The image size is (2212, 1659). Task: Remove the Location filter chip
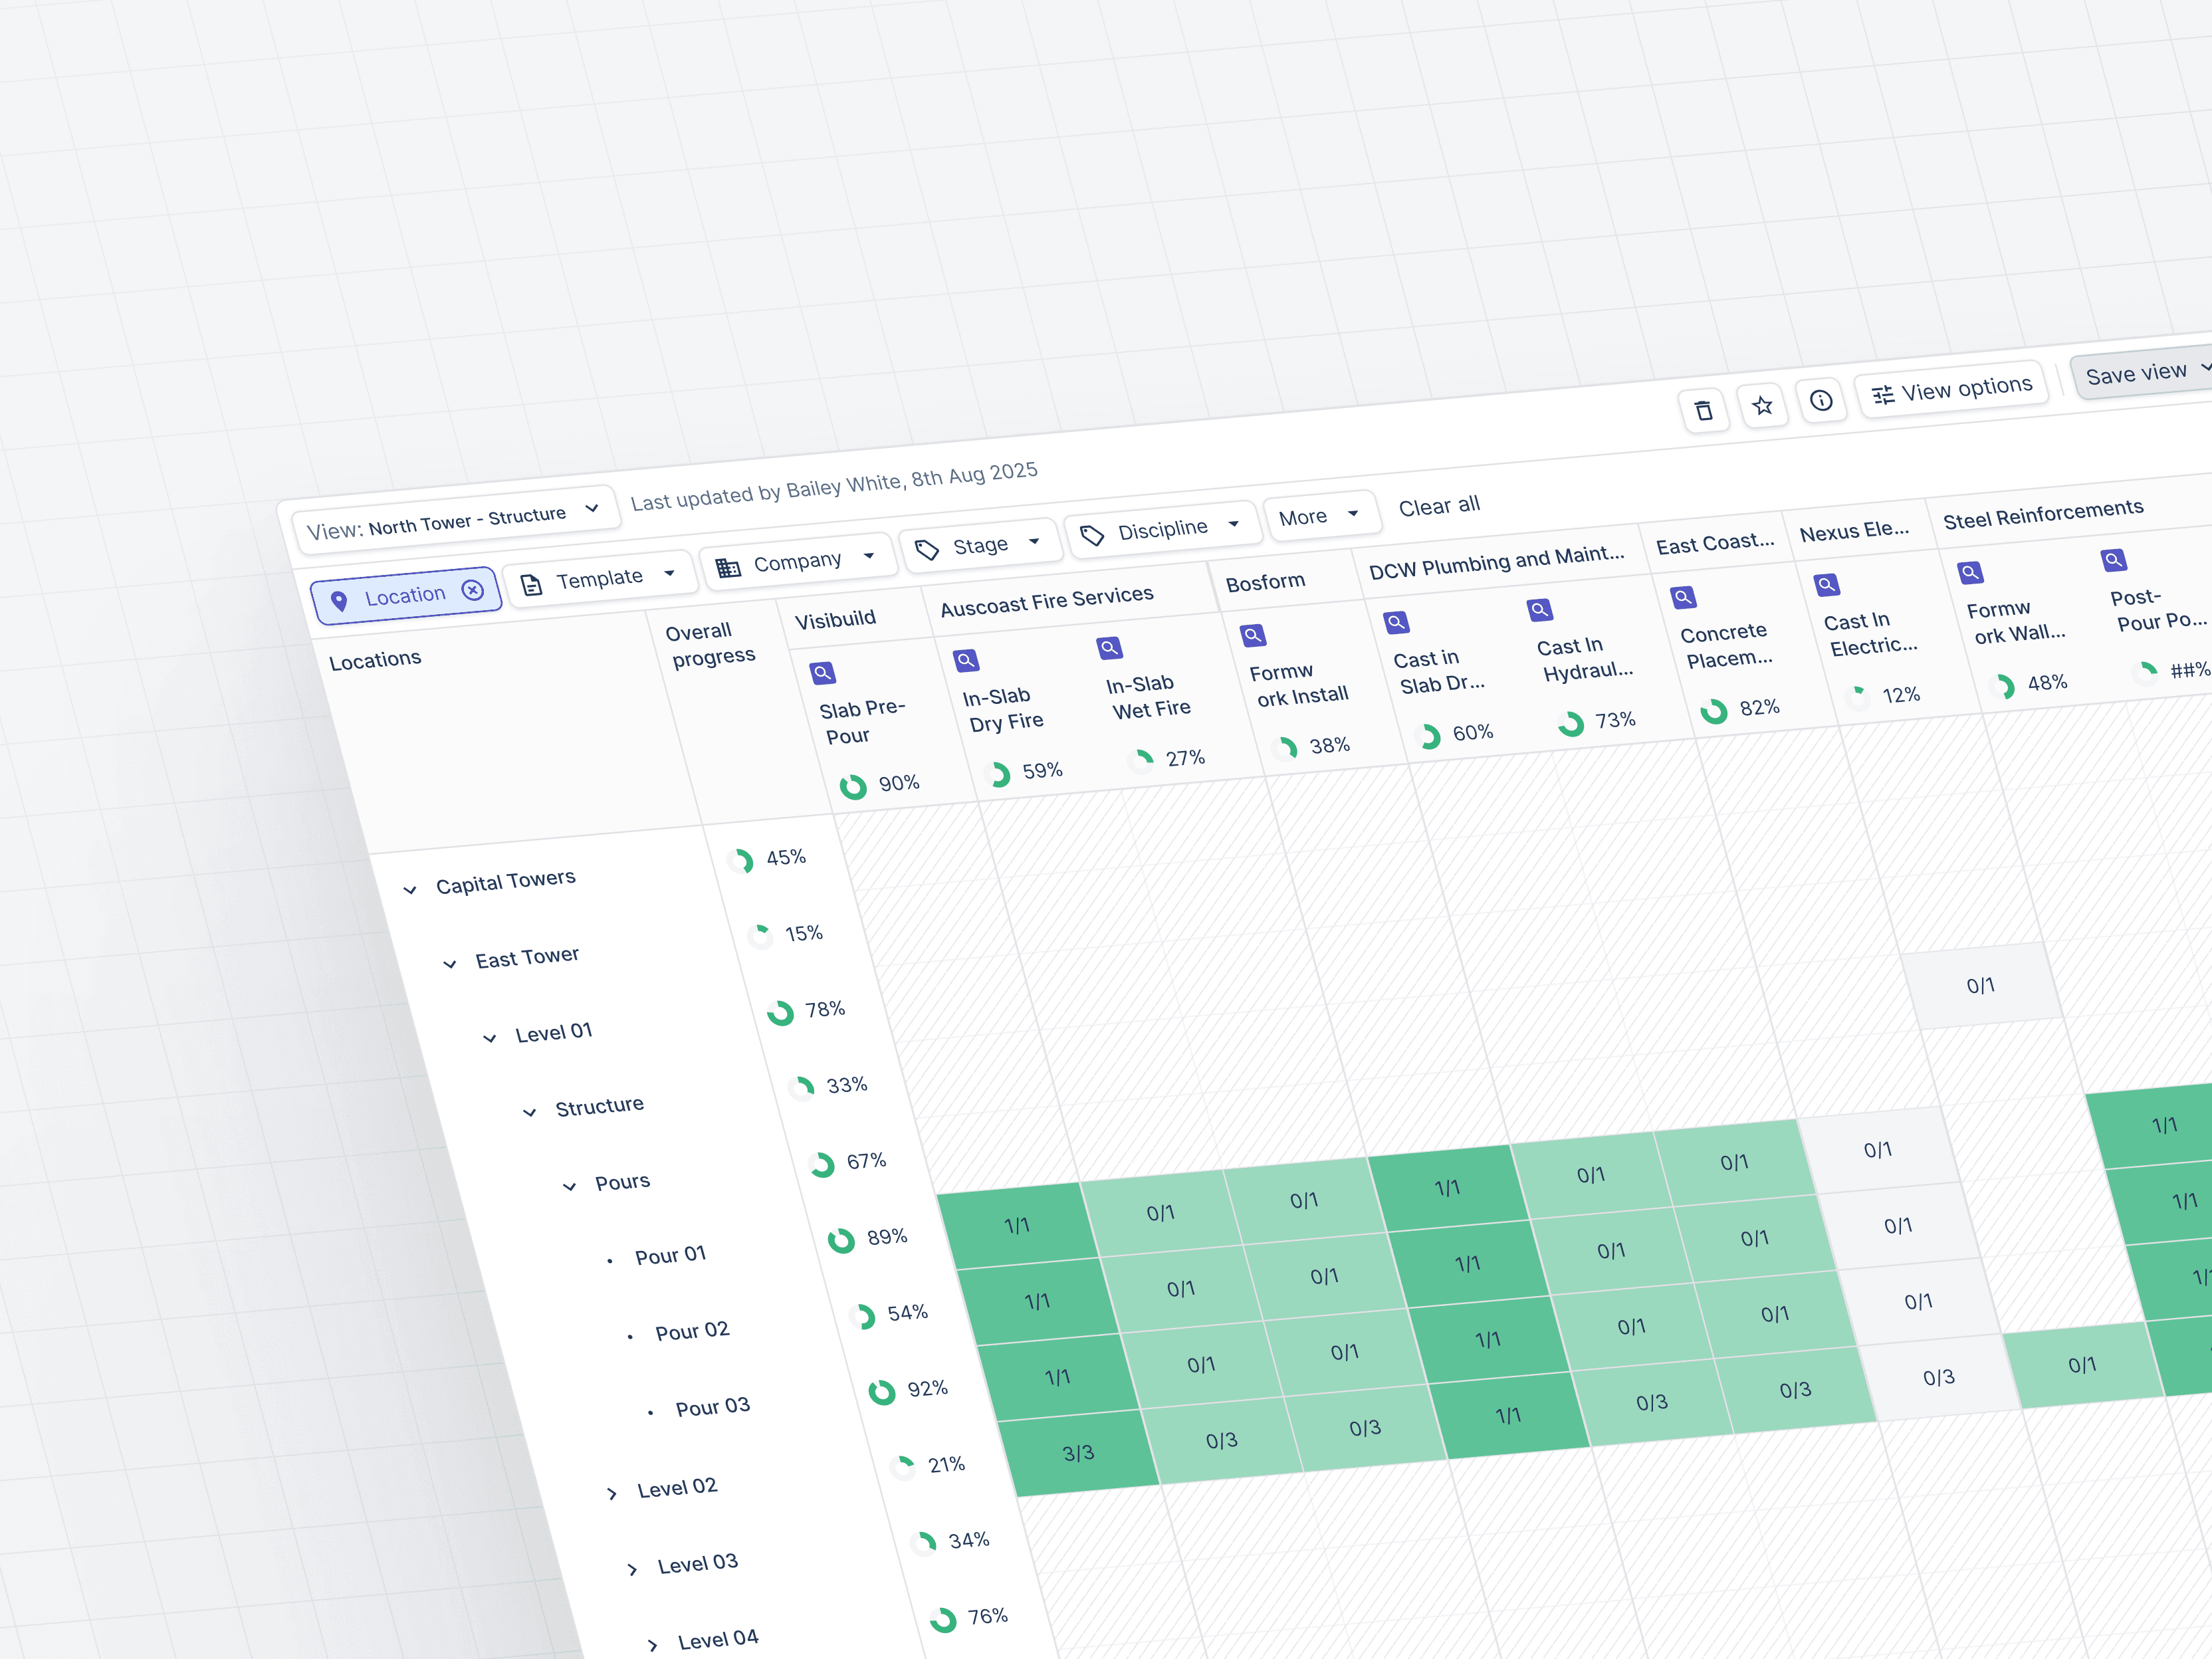pos(472,591)
